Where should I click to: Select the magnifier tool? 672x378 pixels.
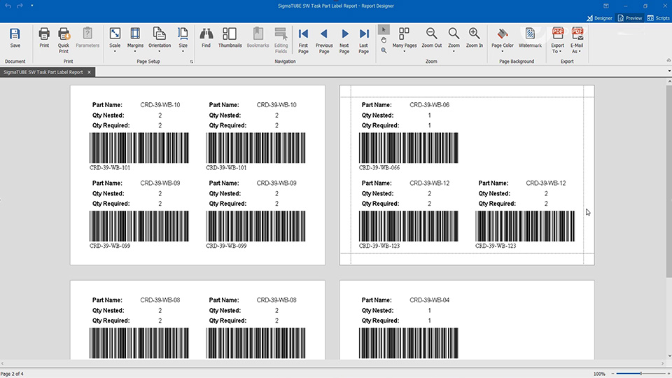pyautogui.click(x=384, y=50)
